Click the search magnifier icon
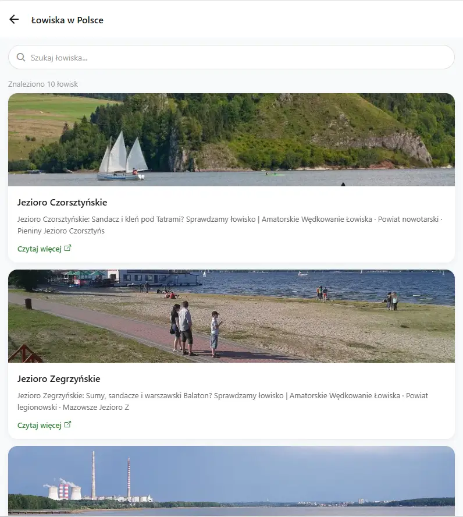The image size is (463, 517). tap(21, 58)
